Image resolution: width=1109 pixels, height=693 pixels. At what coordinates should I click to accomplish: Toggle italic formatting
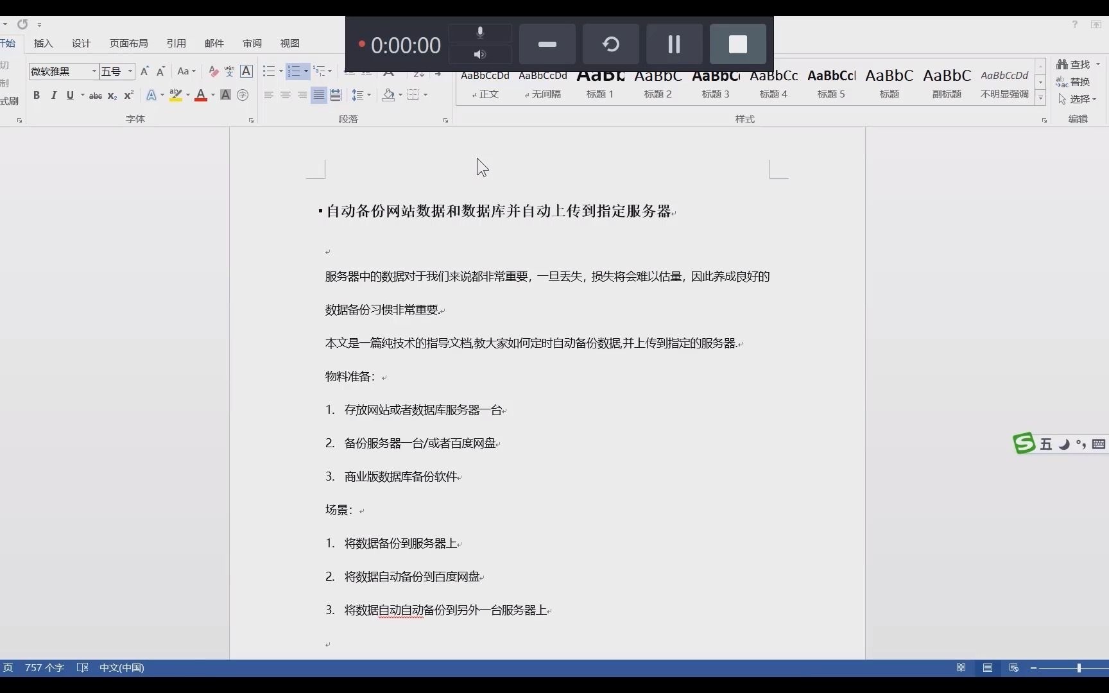pyautogui.click(x=53, y=95)
